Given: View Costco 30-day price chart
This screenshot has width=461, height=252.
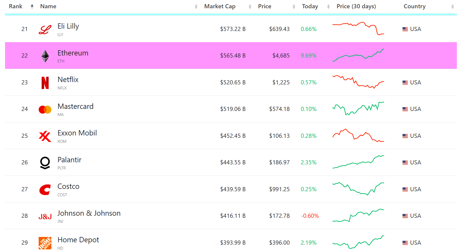Looking at the screenshot, I should [x=358, y=189].
